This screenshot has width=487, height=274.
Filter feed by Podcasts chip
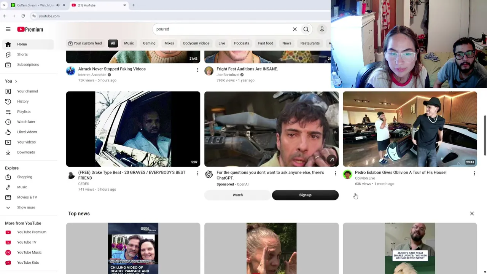pyautogui.click(x=242, y=43)
